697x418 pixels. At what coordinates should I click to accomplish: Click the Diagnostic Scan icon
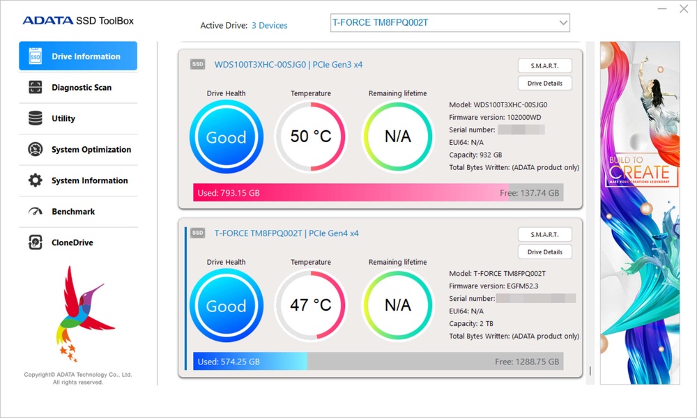35,87
